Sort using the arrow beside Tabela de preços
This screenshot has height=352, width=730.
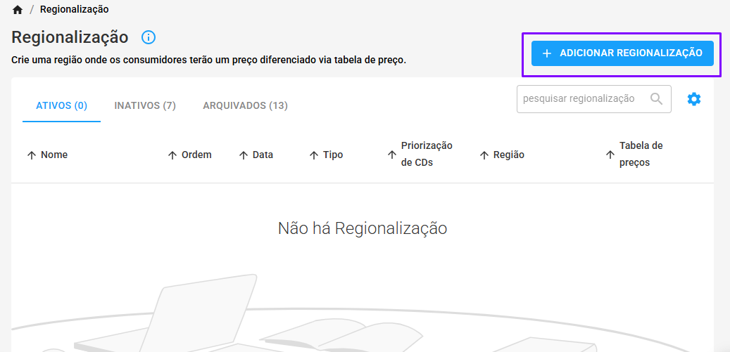(610, 155)
